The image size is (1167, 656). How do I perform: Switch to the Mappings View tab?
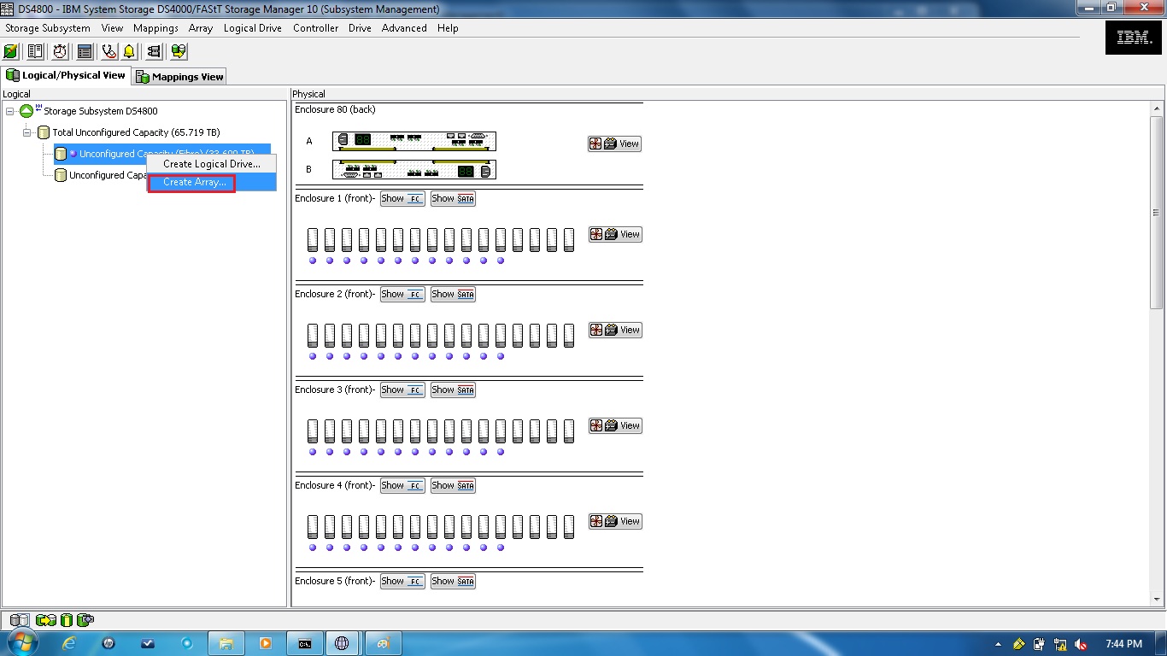179,76
